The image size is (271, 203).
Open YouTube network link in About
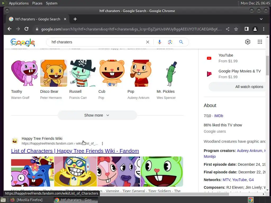[x=239, y=180]
